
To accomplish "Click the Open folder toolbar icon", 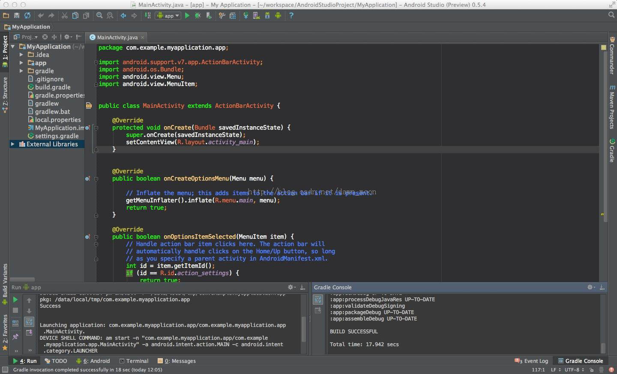I will click(6, 15).
